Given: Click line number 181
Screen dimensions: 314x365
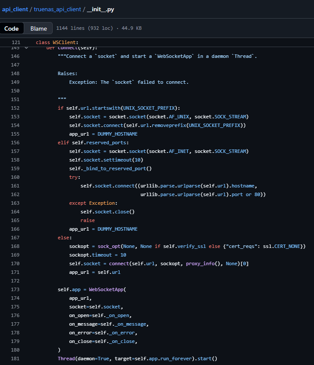Looking at the screenshot, I should tap(16, 359).
